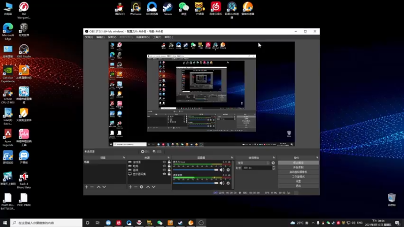Open source properties gear in Sources panel
Viewport: 404px width, 227px height.
tap(141, 187)
